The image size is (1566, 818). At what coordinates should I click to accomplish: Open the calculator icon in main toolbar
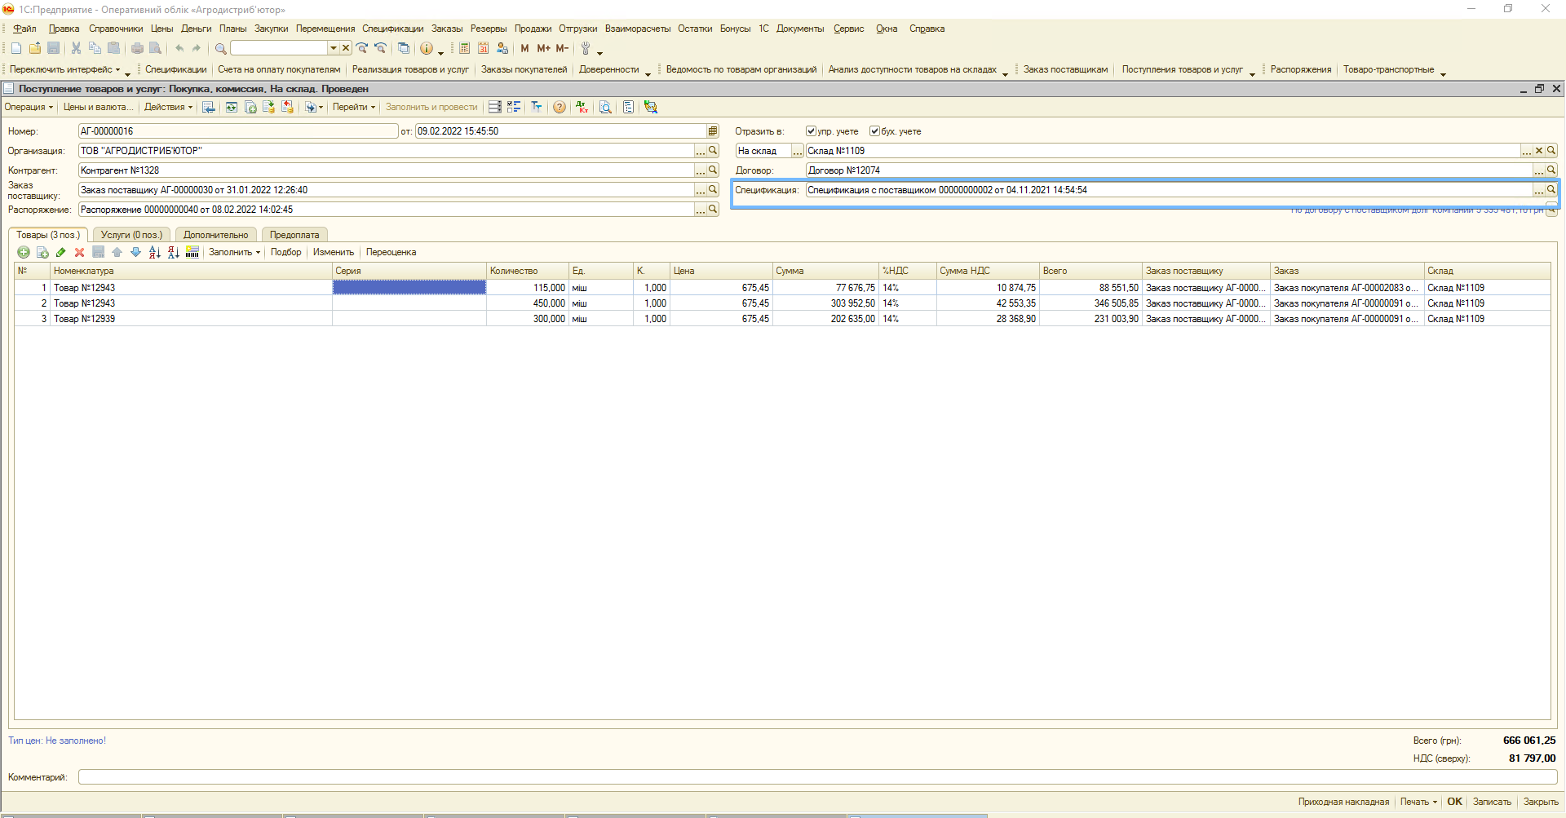pyautogui.click(x=464, y=49)
